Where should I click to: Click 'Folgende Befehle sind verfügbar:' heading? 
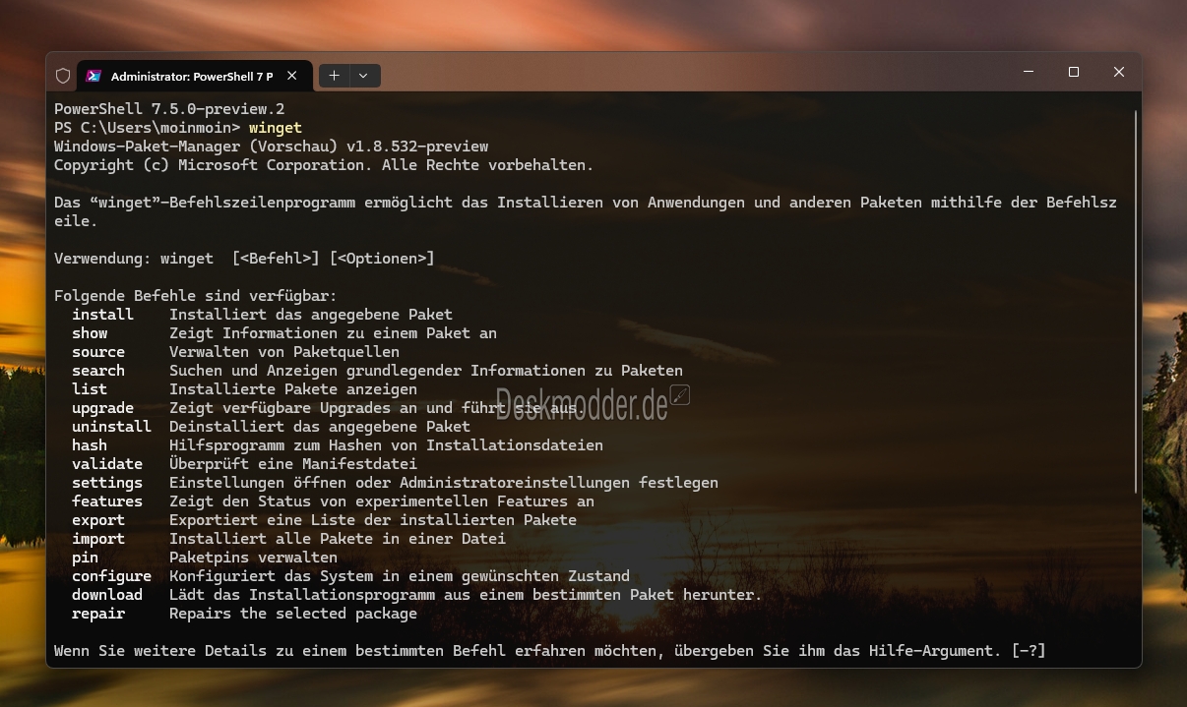coord(196,296)
